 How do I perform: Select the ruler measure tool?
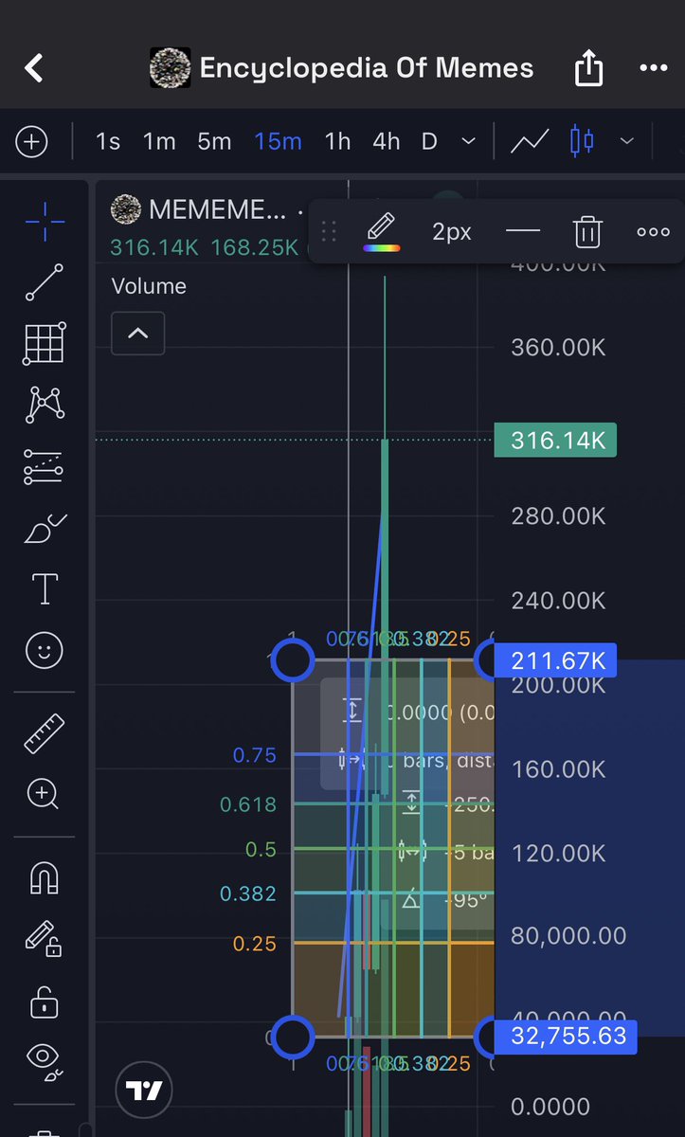point(44,733)
